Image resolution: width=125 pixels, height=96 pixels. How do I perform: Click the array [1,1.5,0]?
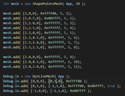point(32,28)
